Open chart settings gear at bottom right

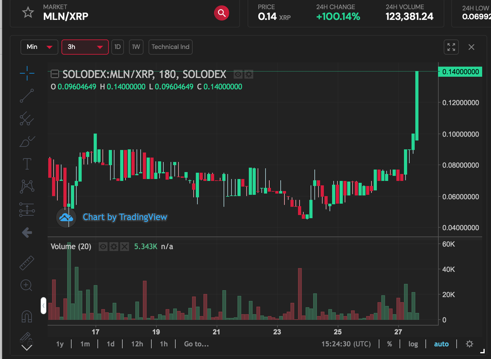coord(470,344)
